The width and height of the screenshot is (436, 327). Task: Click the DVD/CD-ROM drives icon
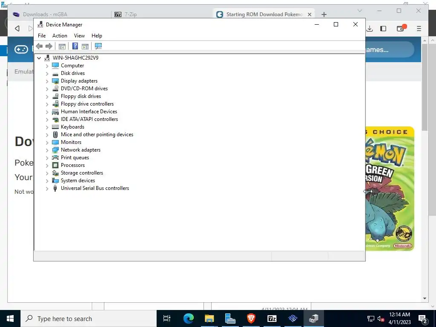pos(55,89)
